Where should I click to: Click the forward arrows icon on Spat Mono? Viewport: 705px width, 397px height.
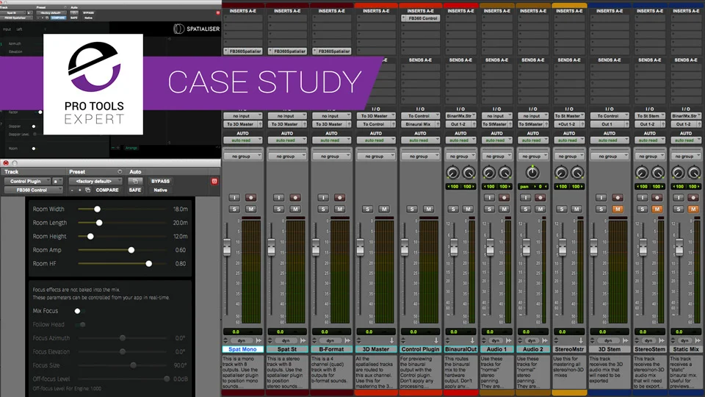[x=258, y=340]
